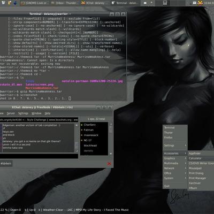Expand the Settings submenu in desktop menu

175,146
